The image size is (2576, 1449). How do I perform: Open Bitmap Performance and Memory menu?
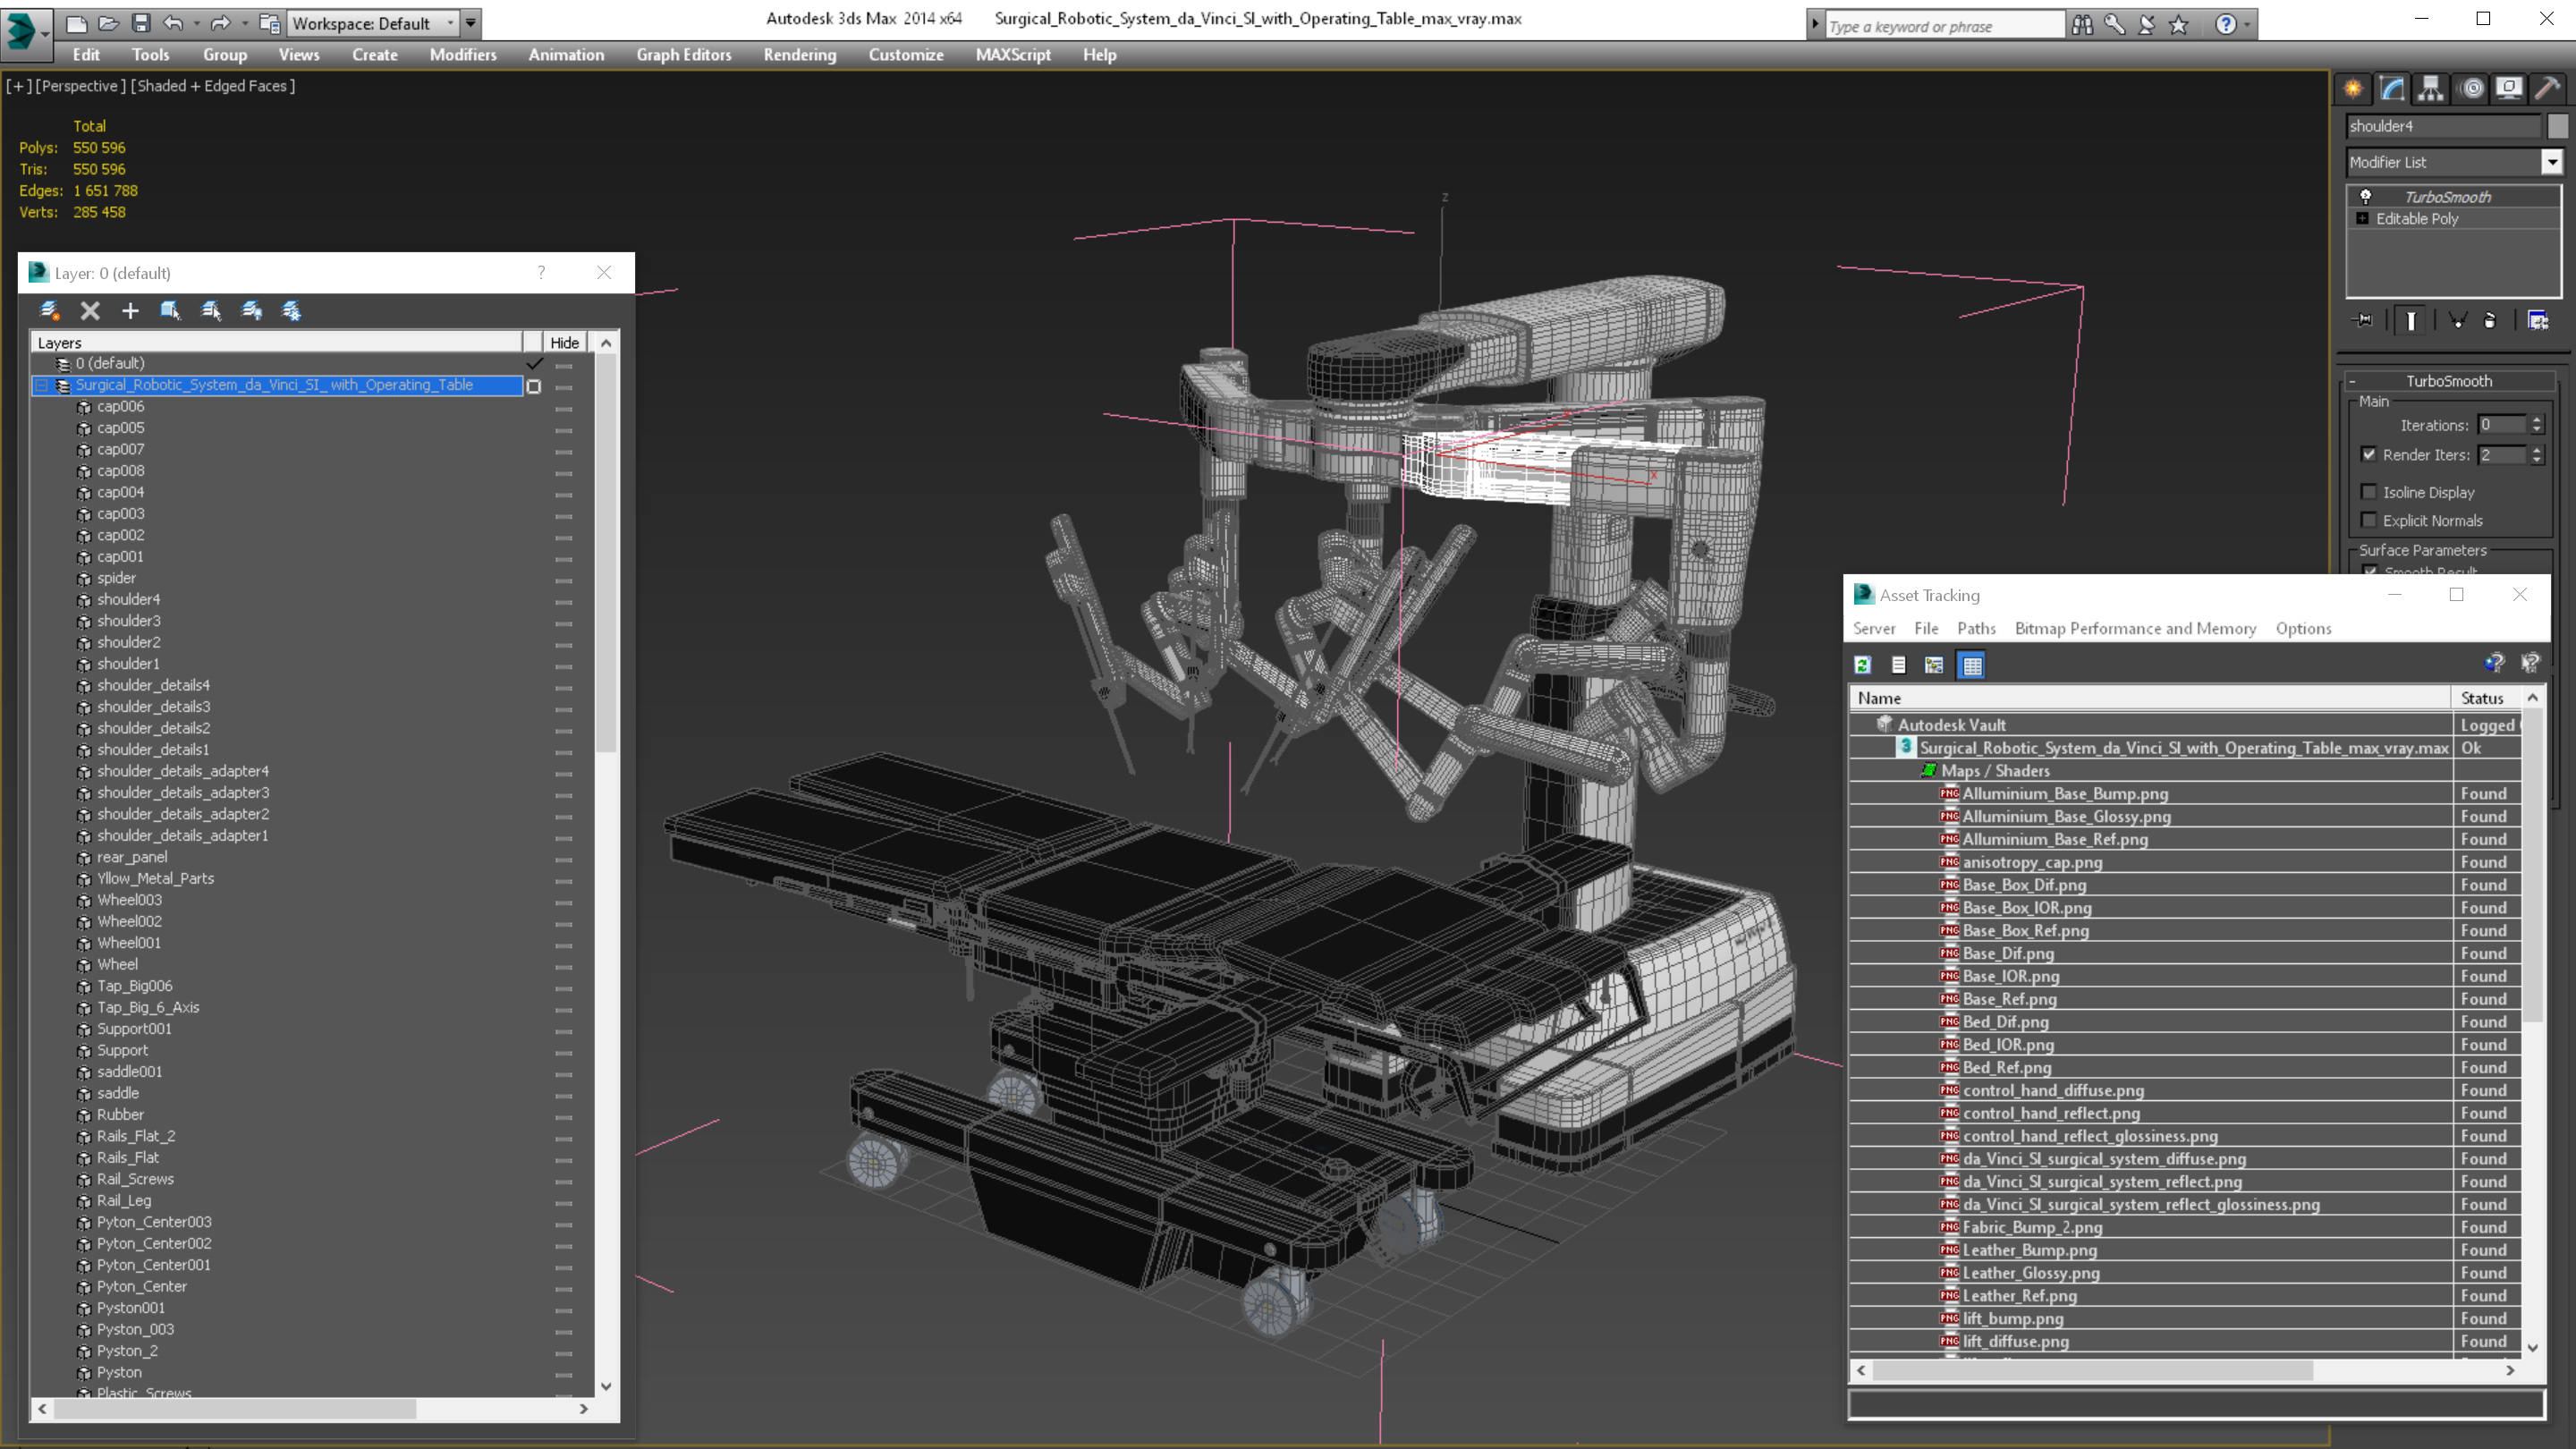2134,628
